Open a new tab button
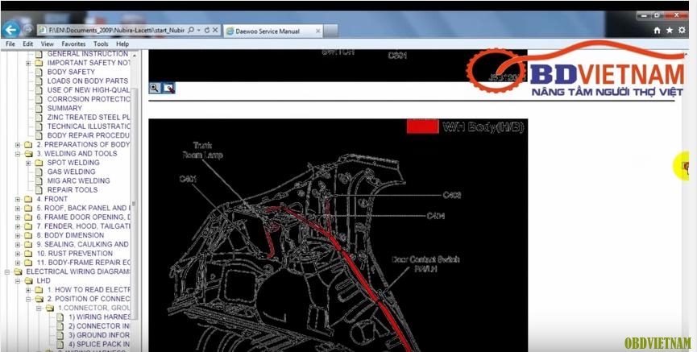The width and height of the screenshot is (697, 352). (x=330, y=31)
